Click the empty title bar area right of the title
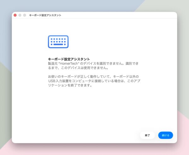The image size is (189, 155). click(x=120, y=15)
